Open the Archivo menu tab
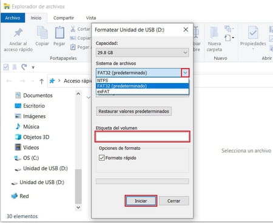 [13, 18]
